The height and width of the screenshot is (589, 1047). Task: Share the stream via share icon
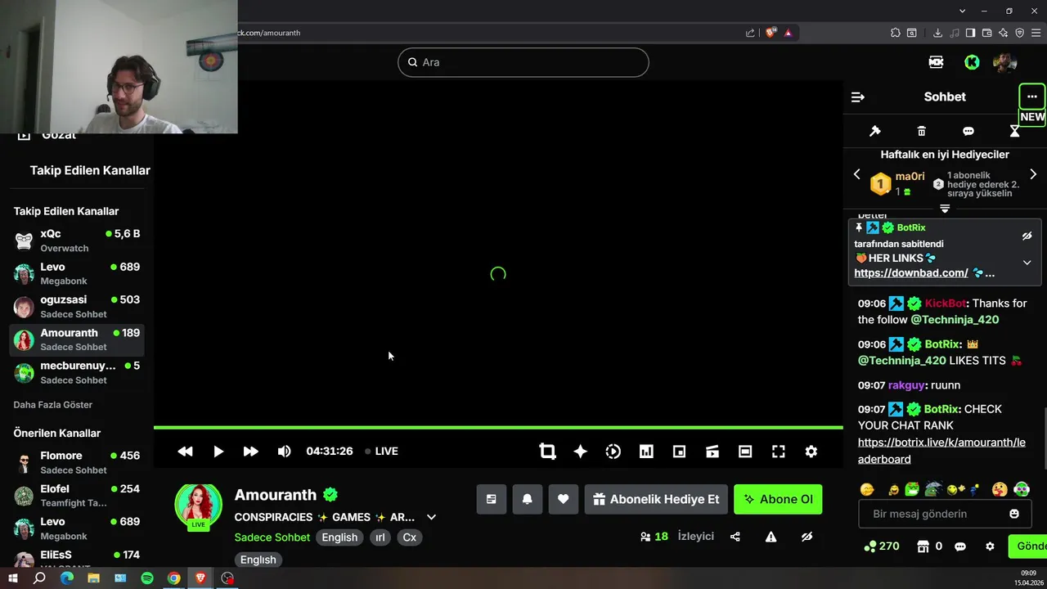click(735, 537)
